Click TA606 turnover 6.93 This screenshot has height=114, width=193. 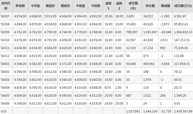pos(177,104)
